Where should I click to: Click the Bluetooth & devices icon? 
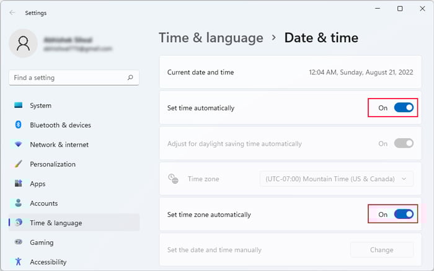click(x=18, y=125)
